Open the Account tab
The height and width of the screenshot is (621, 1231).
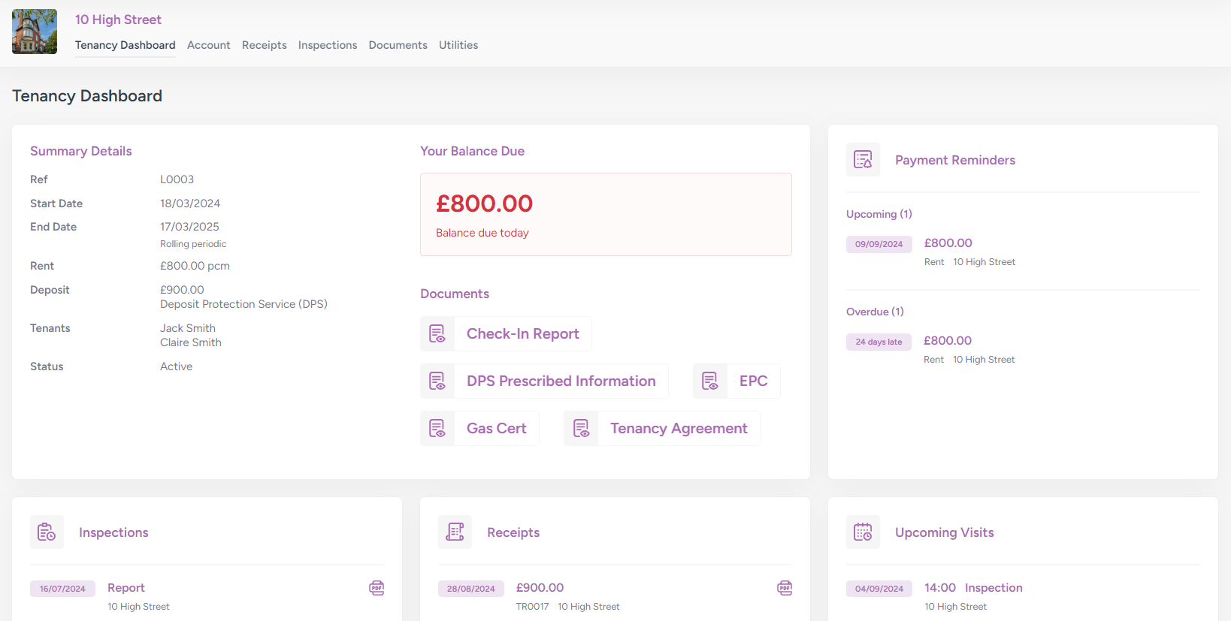(208, 45)
